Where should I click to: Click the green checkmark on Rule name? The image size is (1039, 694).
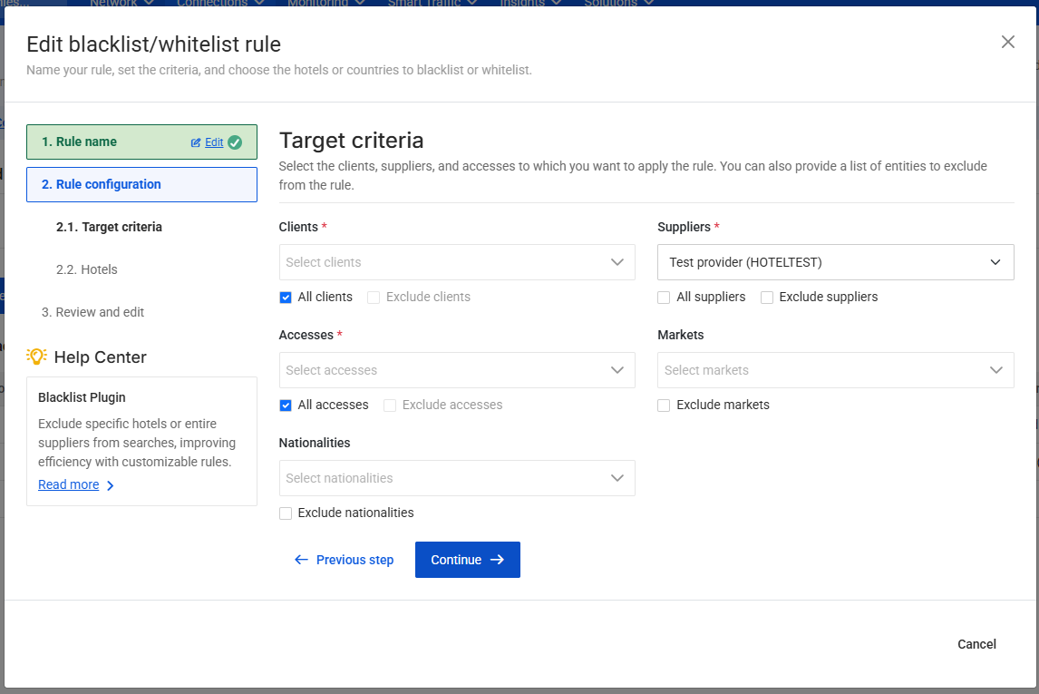click(235, 142)
